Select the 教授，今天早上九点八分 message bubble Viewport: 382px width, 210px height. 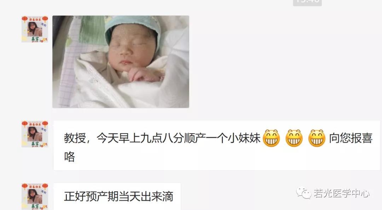216,145
